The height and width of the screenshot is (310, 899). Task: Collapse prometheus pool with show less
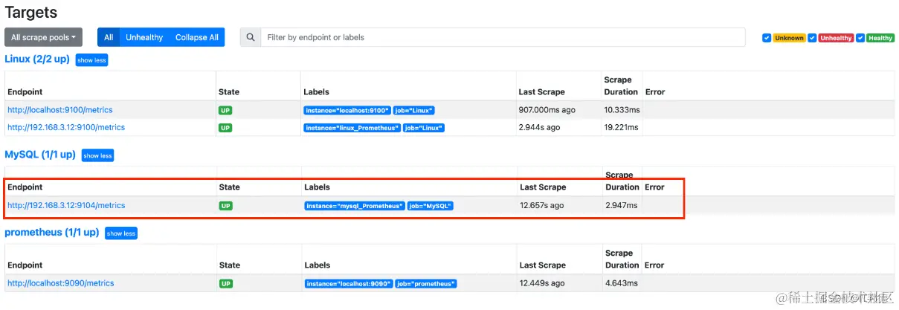tap(120, 233)
